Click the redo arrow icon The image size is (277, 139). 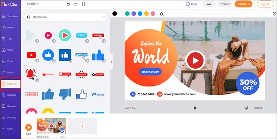75,4
